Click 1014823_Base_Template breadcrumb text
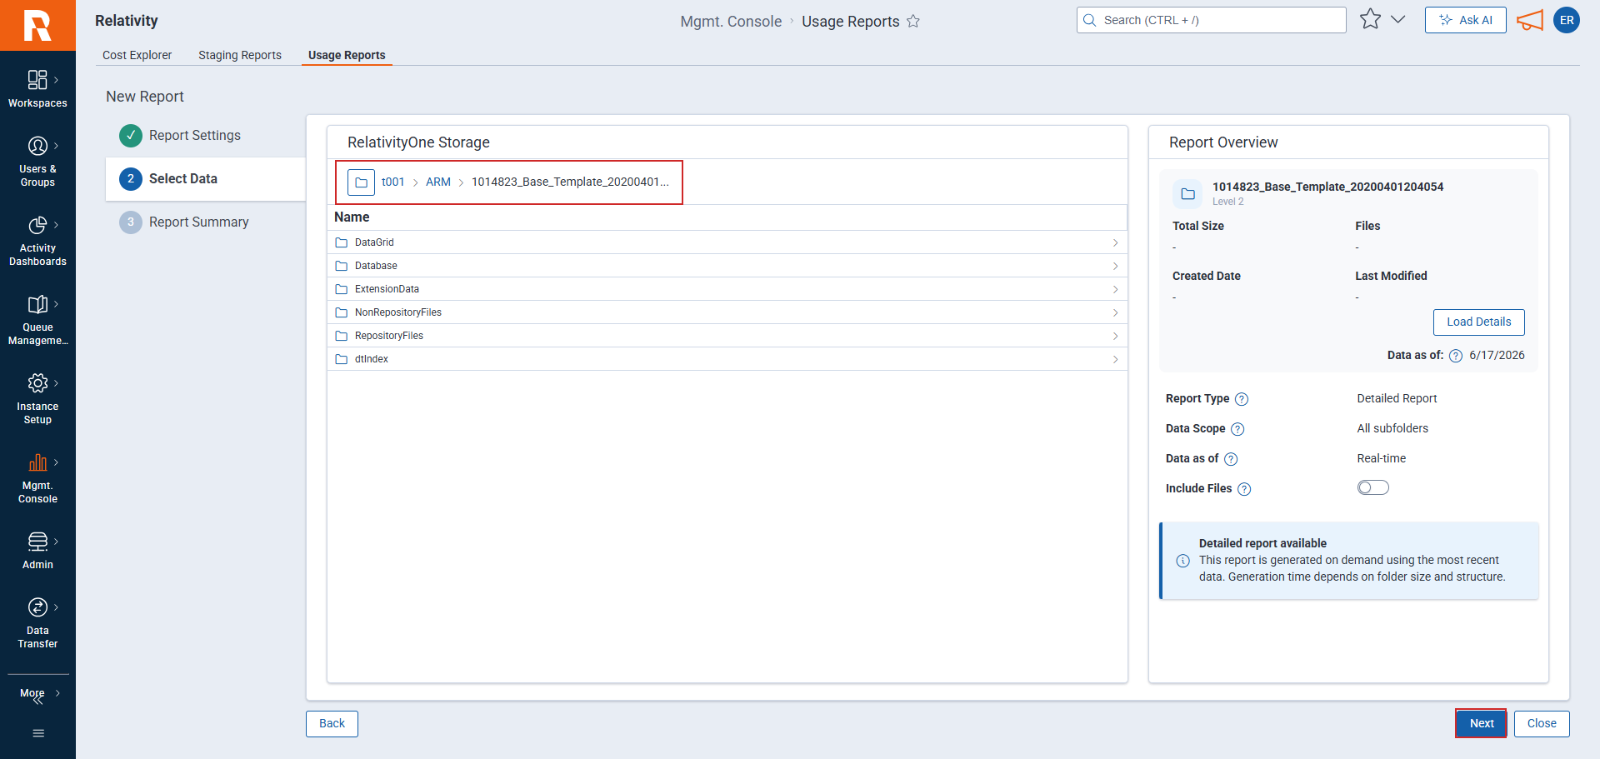This screenshot has width=1600, height=759. point(570,182)
